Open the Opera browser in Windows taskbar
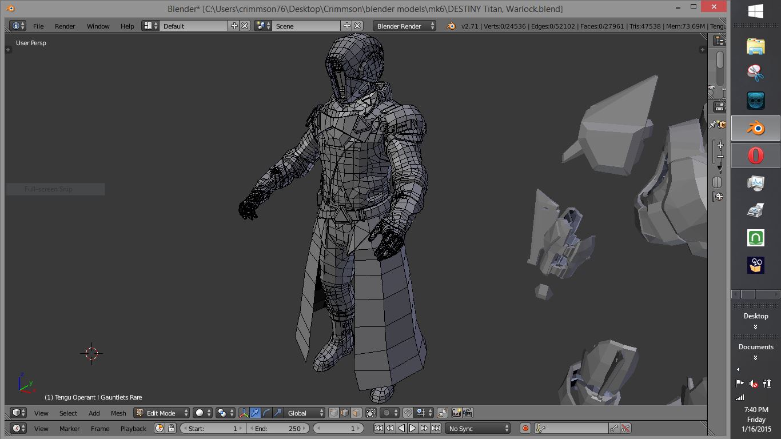The image size is (781, 439). [x=755, y=155]
